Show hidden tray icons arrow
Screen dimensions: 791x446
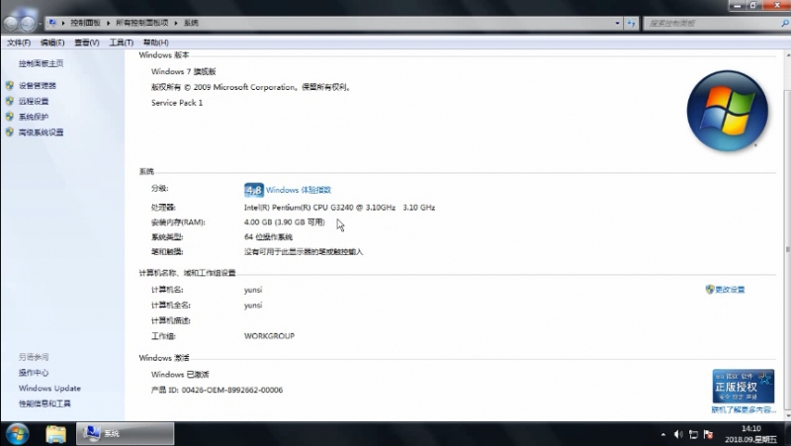point(662,434)
